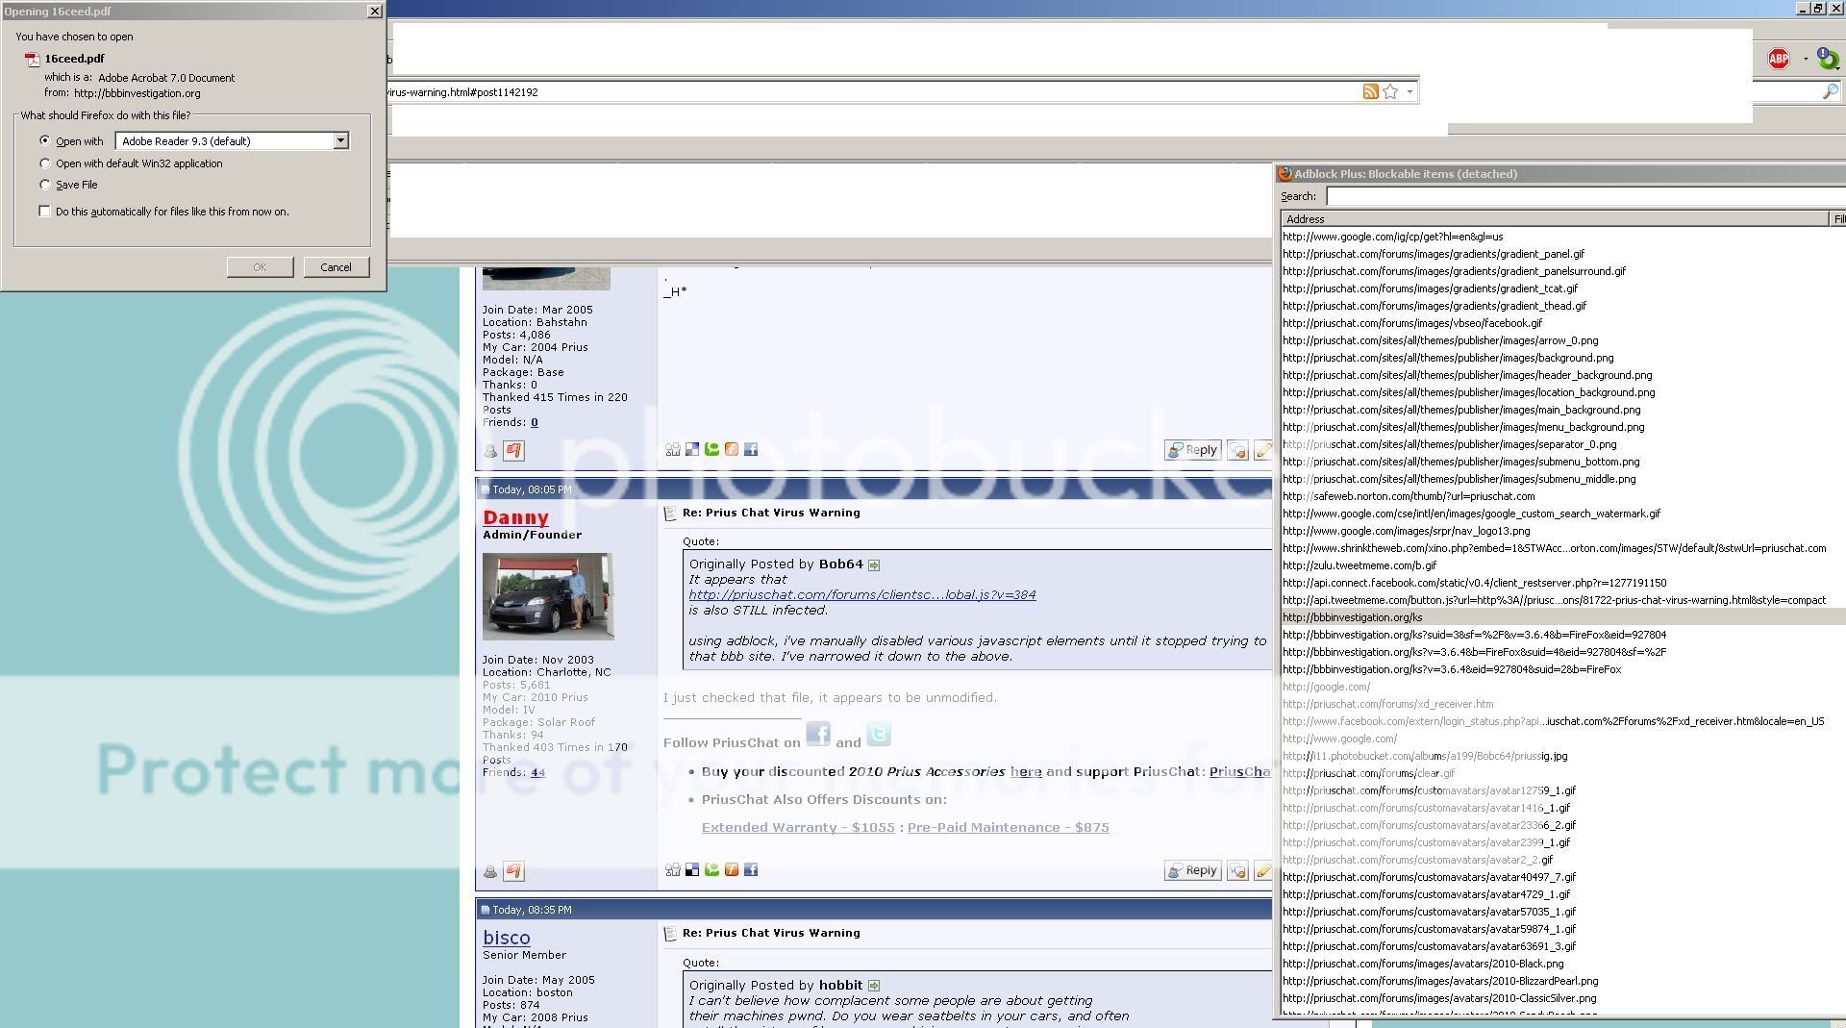This screenshot has width=1846, height=1028.
Task: Share Danny's post to Technorati icon
Action: 711,870
